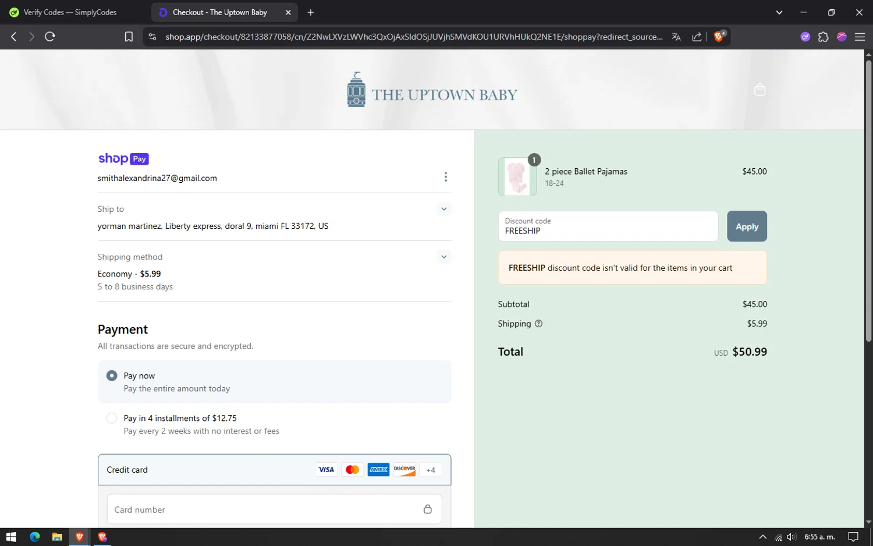Open the Shop Pay account options menu

pyautogui.click(x=446, y=177)
